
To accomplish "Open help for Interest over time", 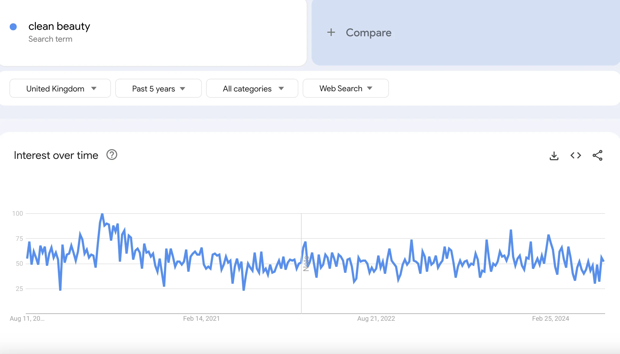I will tap(112, 155).
